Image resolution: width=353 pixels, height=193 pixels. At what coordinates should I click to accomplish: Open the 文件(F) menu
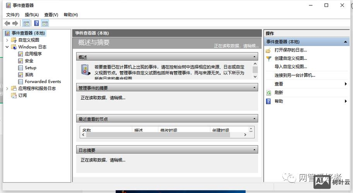coord(13,15)
